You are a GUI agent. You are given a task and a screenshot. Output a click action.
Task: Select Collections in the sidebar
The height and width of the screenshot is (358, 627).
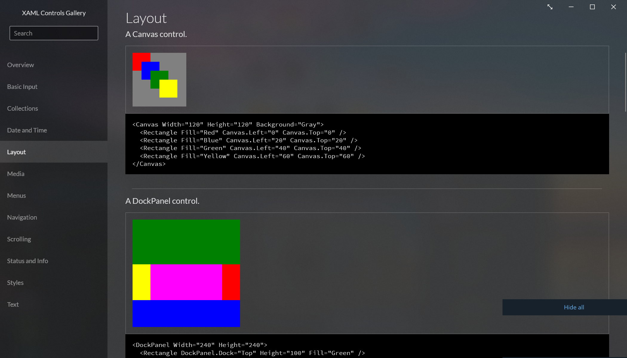tap(22, 108)
